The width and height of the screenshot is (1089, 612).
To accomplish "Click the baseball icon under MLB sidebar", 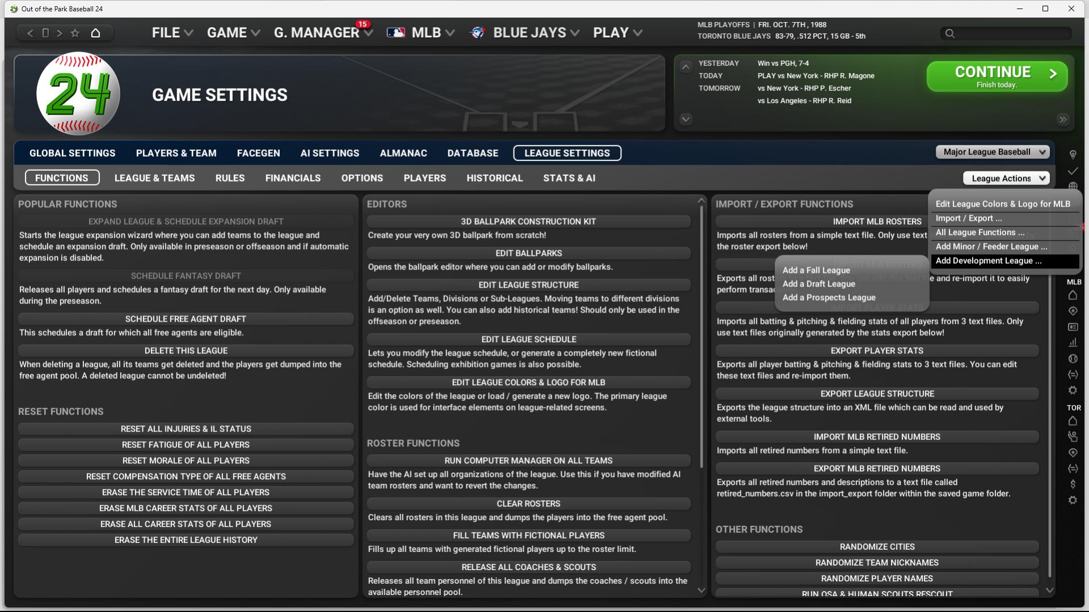I will coord(1073,358).
